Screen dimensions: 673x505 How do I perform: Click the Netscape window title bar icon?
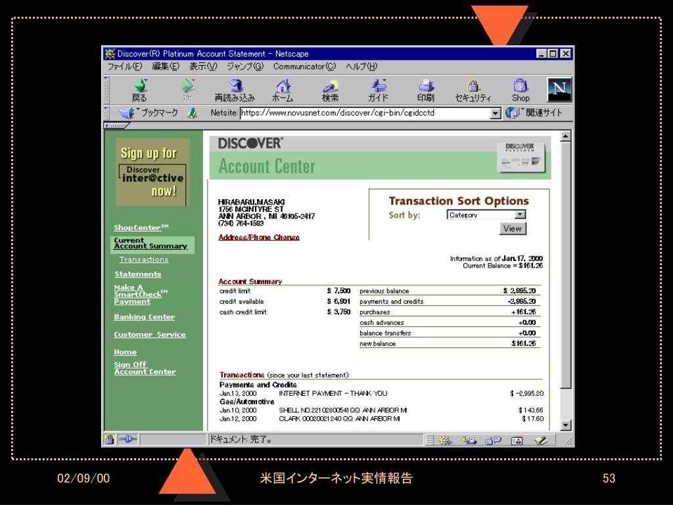coord(110,54)
